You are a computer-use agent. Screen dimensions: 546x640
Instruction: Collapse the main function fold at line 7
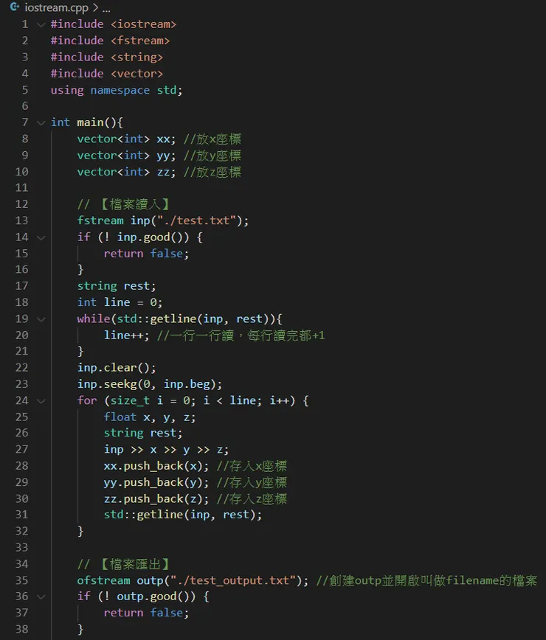coord(41,123)
